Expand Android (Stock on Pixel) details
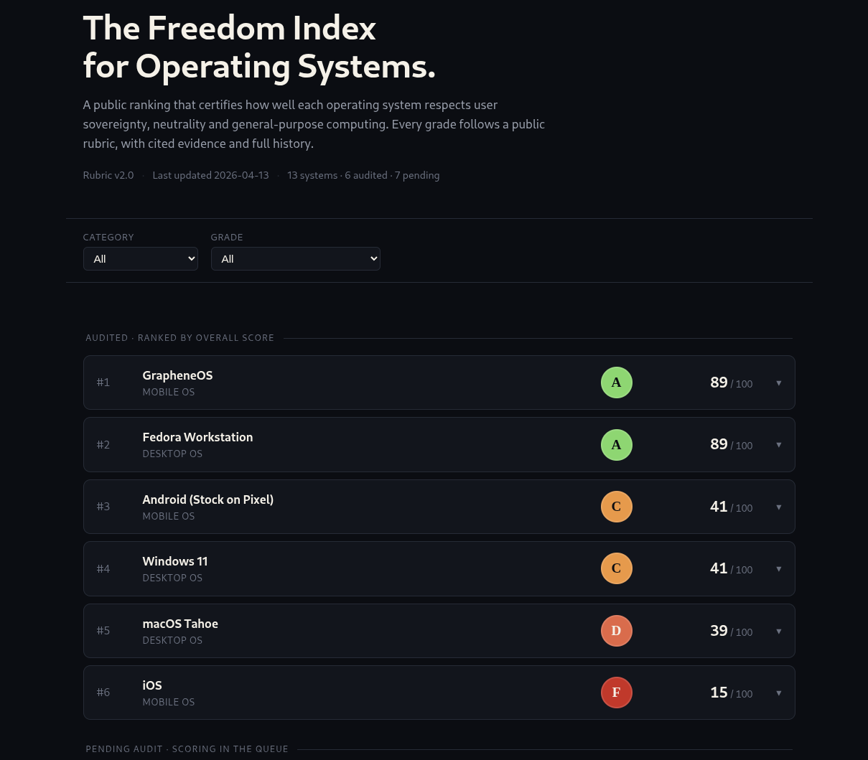Image resolution: width=868 pixels, height=760 pixels. (778, 507)
